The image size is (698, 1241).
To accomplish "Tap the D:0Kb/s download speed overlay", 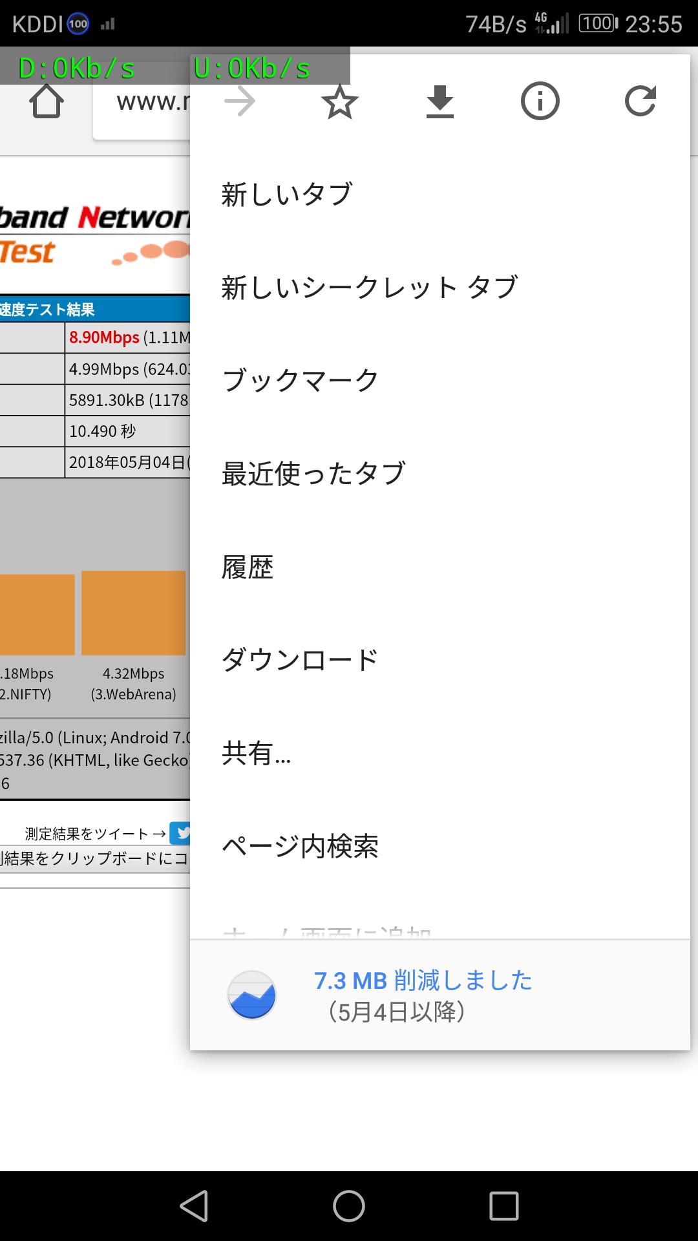I will [77, 69].
